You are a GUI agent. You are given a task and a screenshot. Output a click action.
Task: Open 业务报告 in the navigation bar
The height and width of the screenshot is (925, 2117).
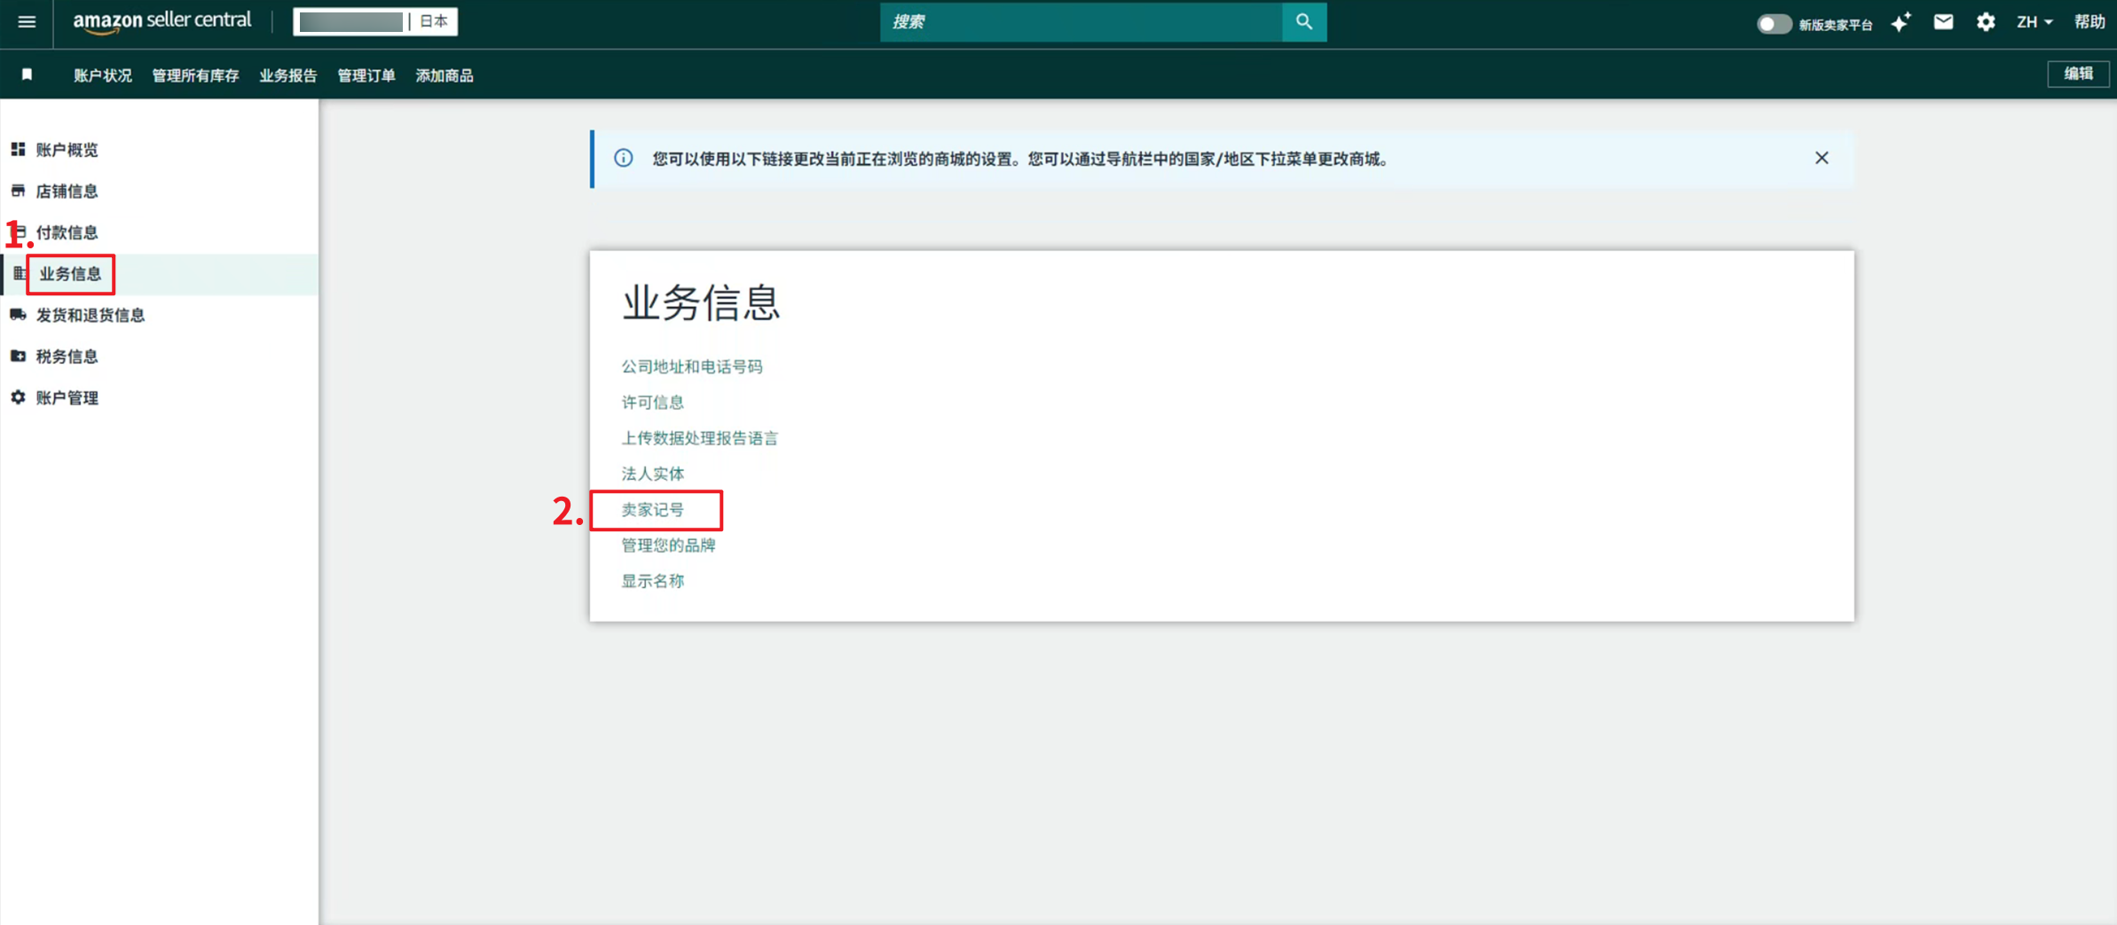tap(287, 75)
